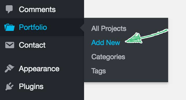Viewport: 186px width, 100px height.
Task: Click the separator gap between Contact and Appearance
Action: pyautogui.click(x=42, y=57)
